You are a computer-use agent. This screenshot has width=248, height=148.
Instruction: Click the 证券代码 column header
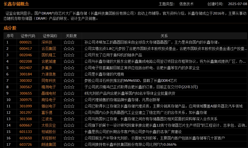[28, 36]
